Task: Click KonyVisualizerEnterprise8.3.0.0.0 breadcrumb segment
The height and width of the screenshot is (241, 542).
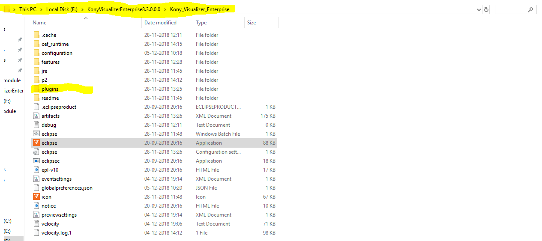Action: pos(124,9)
